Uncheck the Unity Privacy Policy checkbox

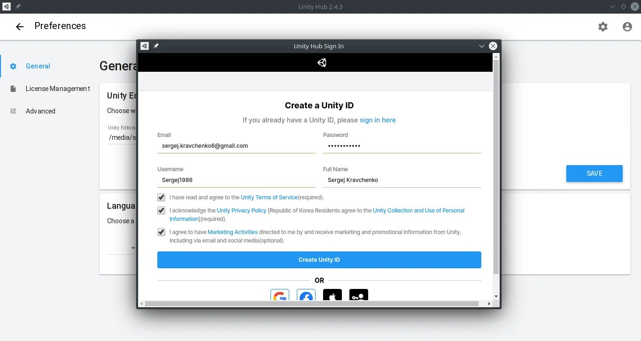tap(162, 211)
